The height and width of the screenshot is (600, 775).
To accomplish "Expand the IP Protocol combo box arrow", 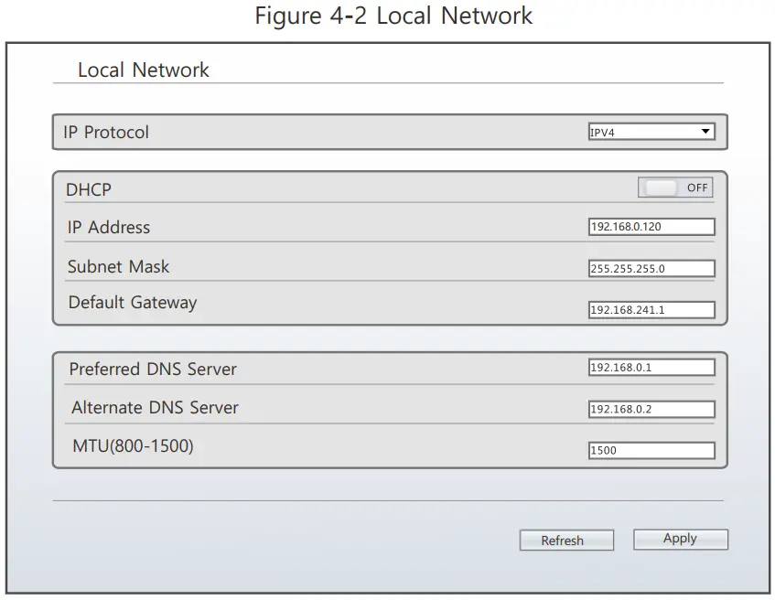I will pos(705,131).
